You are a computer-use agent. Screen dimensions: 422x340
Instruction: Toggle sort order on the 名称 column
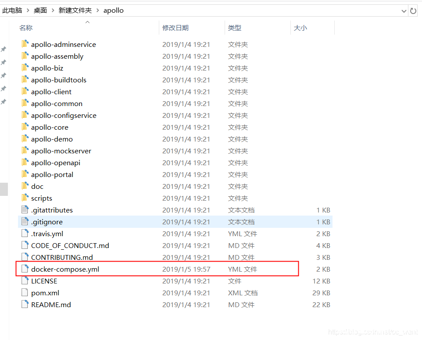(x=25, y=27)
